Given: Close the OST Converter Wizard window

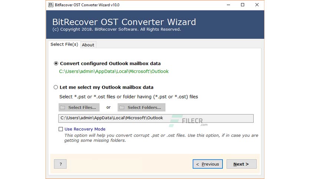Looking at the screenshot, I should 257,5.
